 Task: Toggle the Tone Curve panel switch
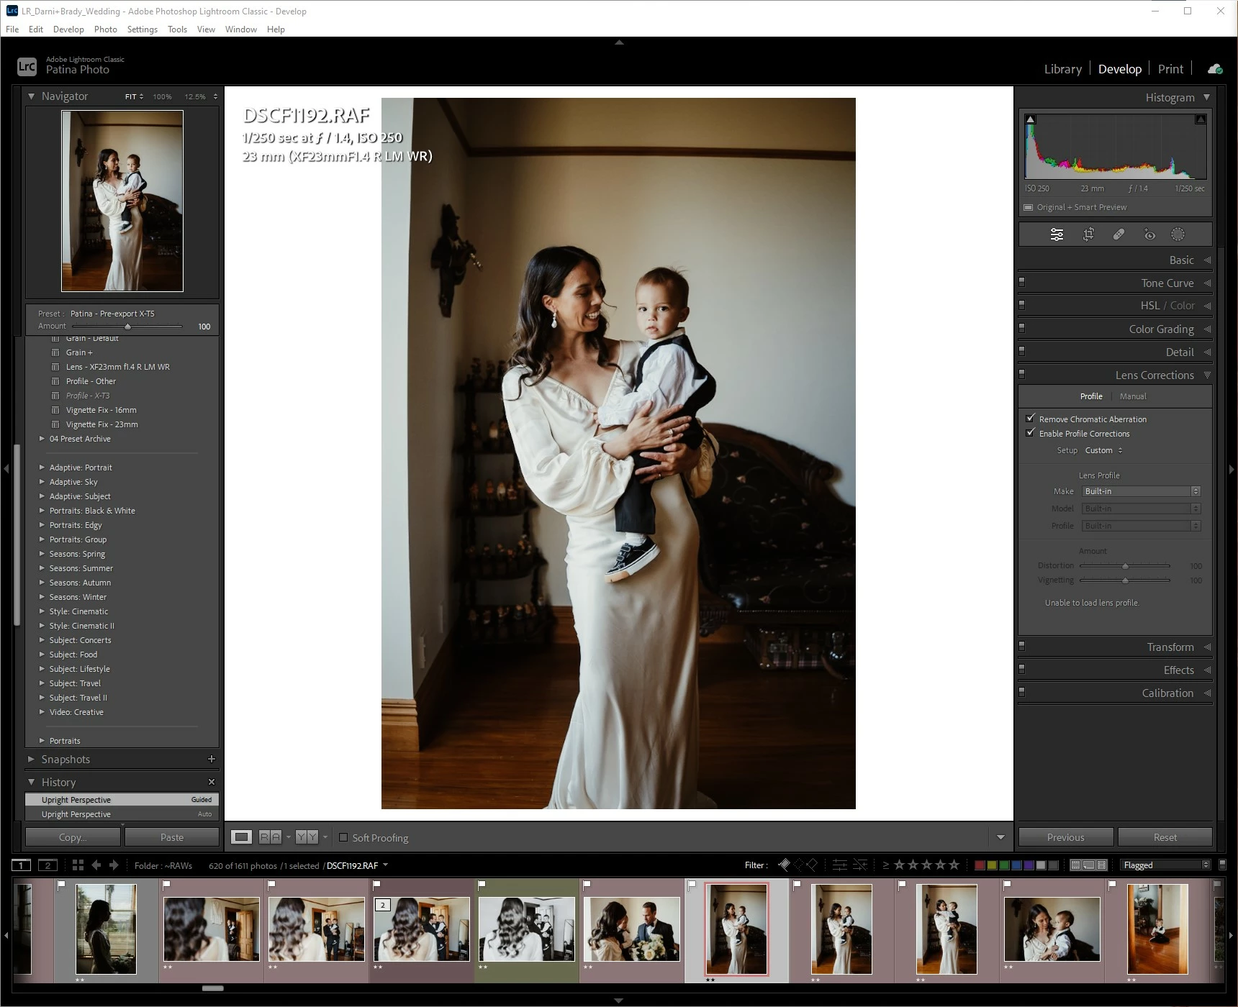(x=1022, y=283)
